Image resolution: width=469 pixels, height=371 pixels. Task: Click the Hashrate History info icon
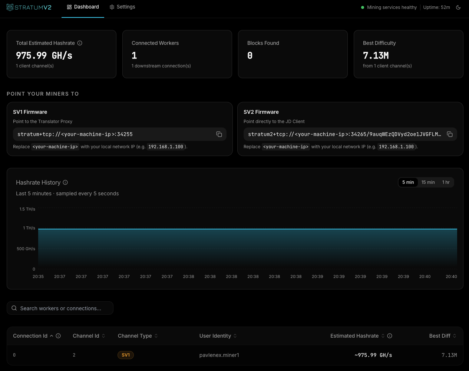coord(65,182)
